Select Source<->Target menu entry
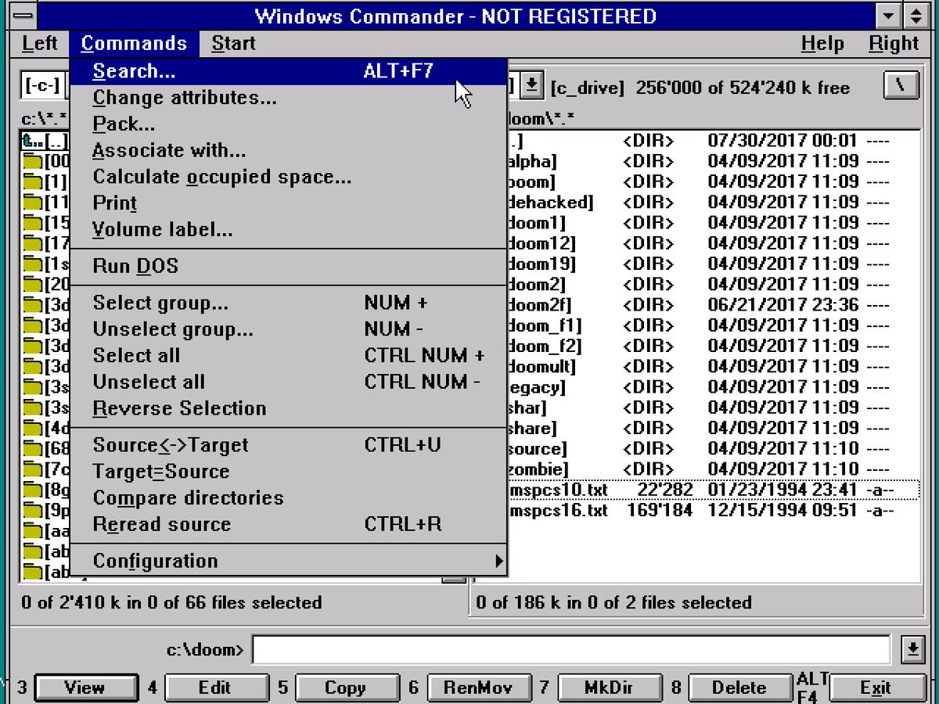This screenshot has height=704, width=939. [289, 445]
